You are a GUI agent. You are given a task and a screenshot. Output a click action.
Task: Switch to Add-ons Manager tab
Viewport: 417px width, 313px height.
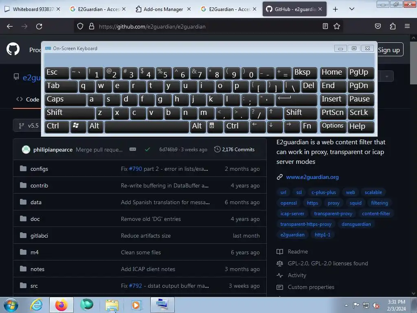pos(163,9)
